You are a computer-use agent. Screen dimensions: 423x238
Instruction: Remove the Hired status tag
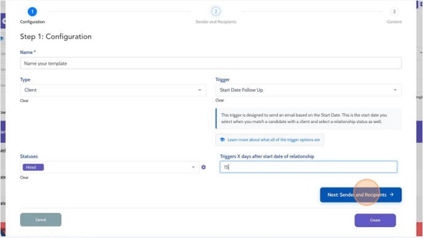click(41, 167)
